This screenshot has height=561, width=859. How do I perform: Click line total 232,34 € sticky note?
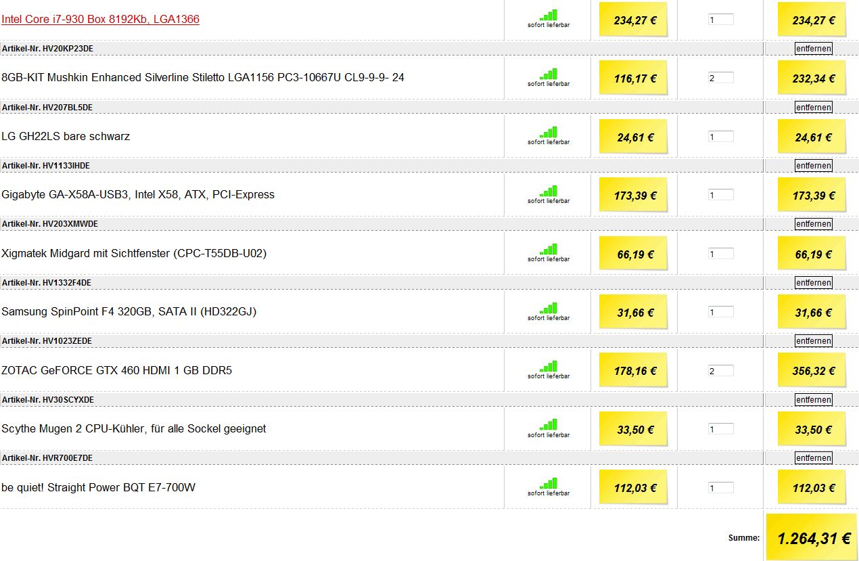pyautogui.click(x=812, y=78)
